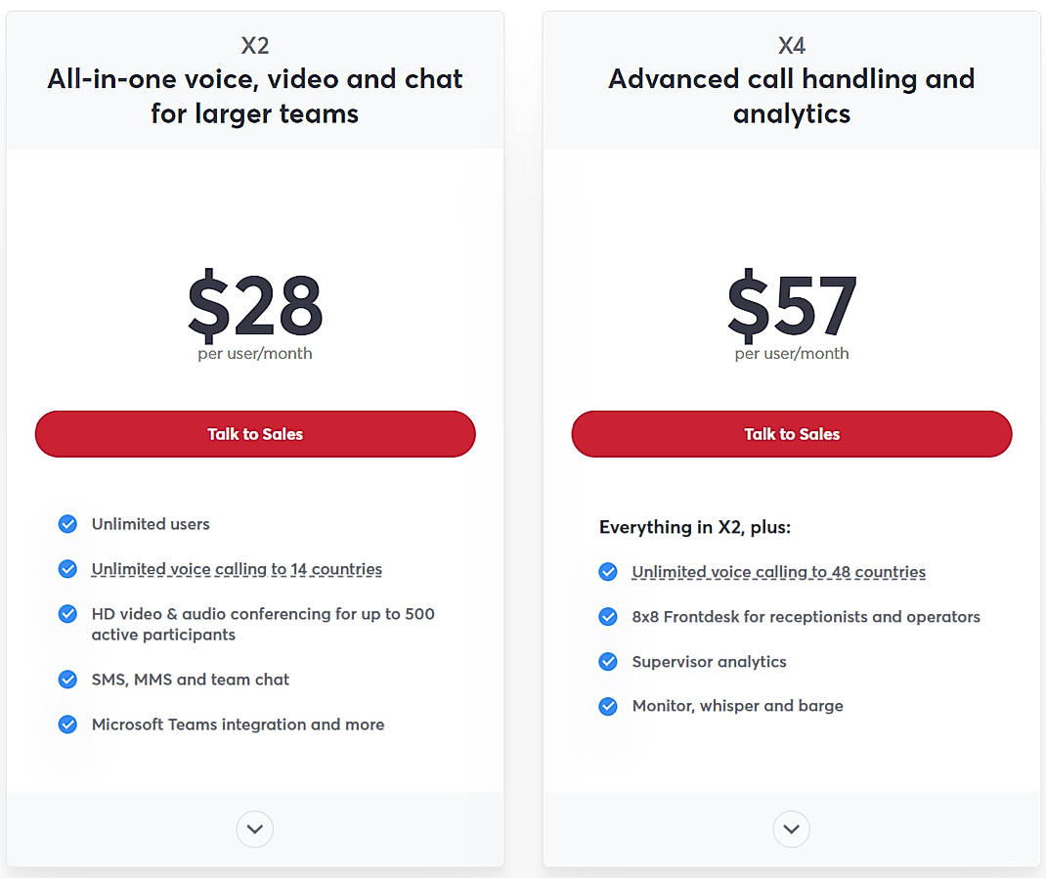
Task: Open the 14 countries calling list link
Action: pyautogui.click(x=235, y=569)
